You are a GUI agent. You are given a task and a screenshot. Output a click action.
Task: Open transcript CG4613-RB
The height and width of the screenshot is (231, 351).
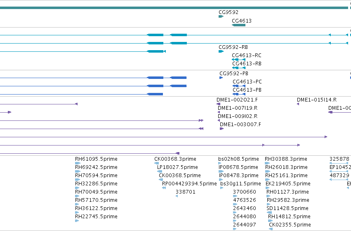(x=247, y=64)
